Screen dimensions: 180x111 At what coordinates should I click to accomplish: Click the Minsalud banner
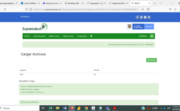pyautogui.click(x=149, y=27)
